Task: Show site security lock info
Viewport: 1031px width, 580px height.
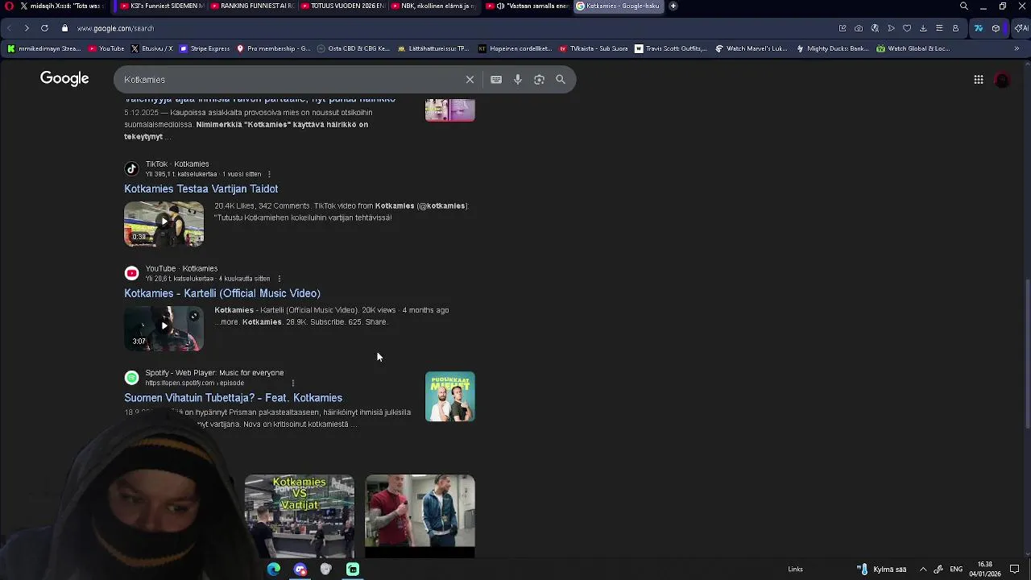Action: click(x=65, y=28)
